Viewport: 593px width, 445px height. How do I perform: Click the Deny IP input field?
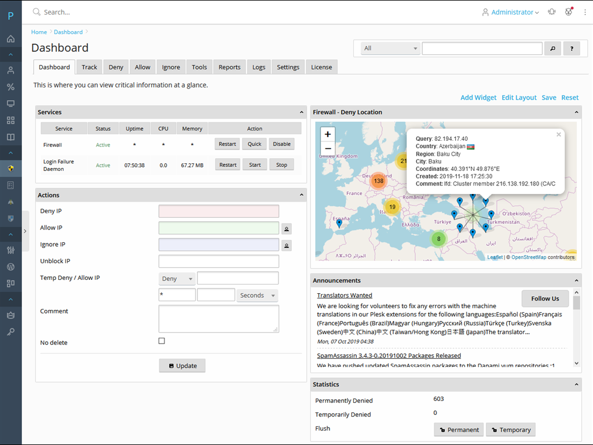click(x=218, y=211)
